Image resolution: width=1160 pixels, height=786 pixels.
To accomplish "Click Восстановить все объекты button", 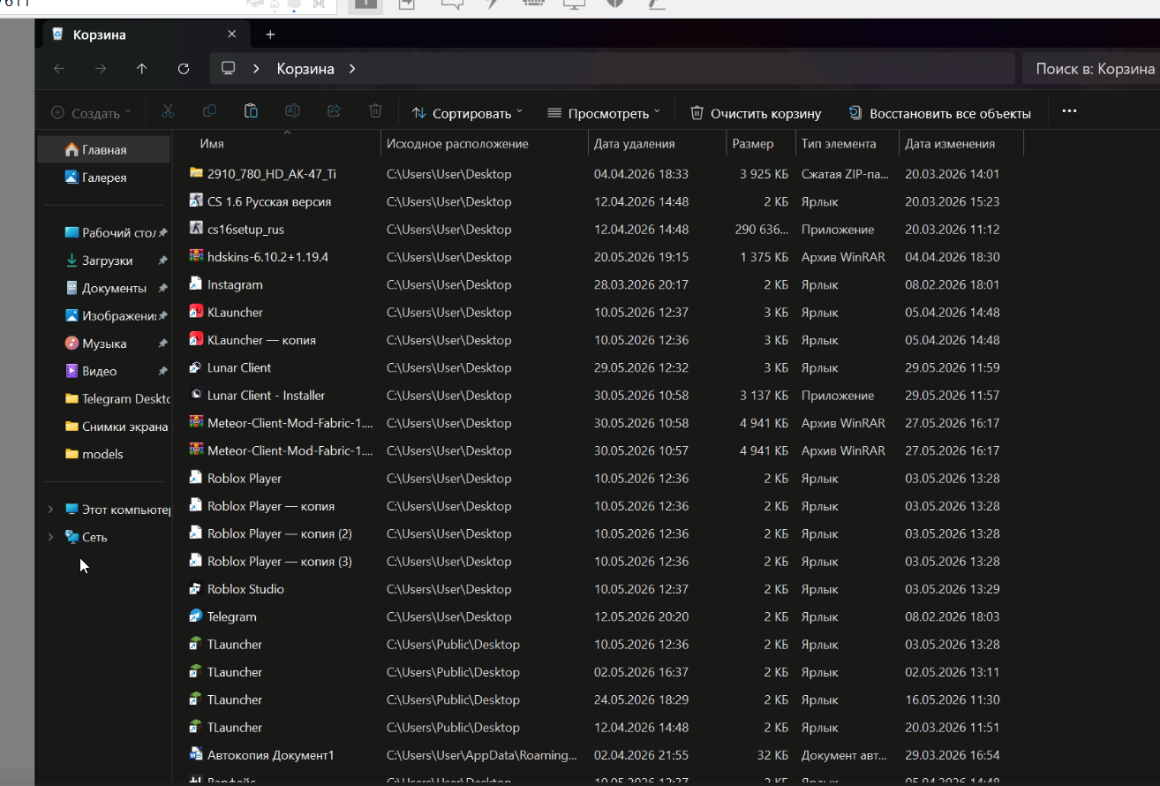I will click(x=939, y=113).
